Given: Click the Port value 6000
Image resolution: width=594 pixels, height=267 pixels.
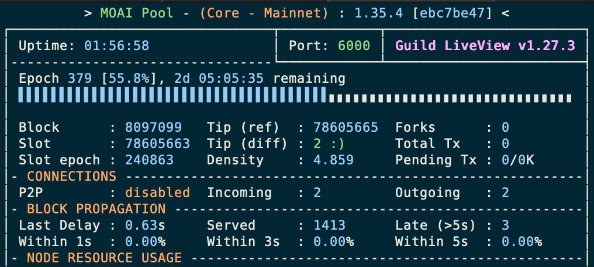Looking at the screenshot, I should click(354, 46).
